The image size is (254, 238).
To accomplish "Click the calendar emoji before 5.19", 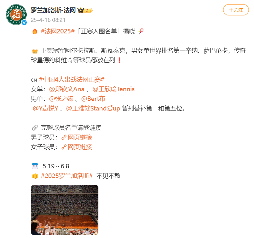I will (35, 166).
